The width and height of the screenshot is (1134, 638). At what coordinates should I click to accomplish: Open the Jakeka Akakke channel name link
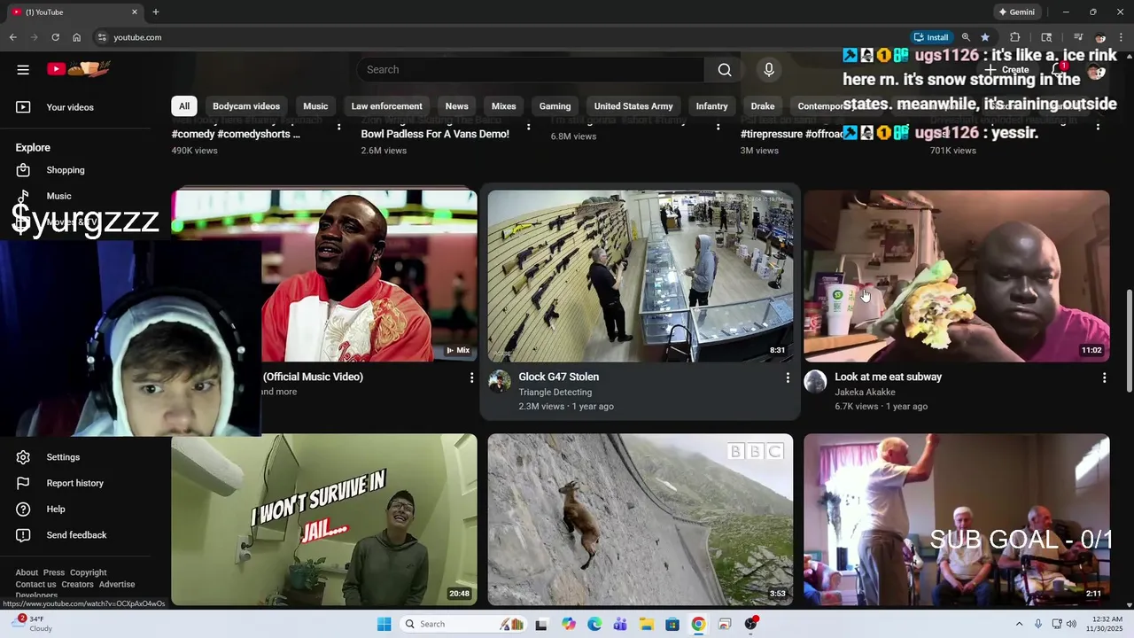click(866, 392)
